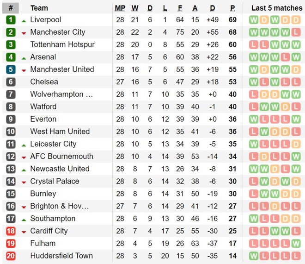Viewport: 305px width, 264px height.
Task: Sort table by W wins column header
Action: tap(135, 8)
